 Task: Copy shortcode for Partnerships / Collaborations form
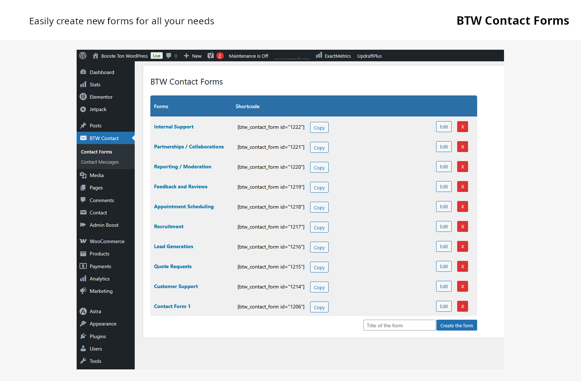[x=319, y=147]
